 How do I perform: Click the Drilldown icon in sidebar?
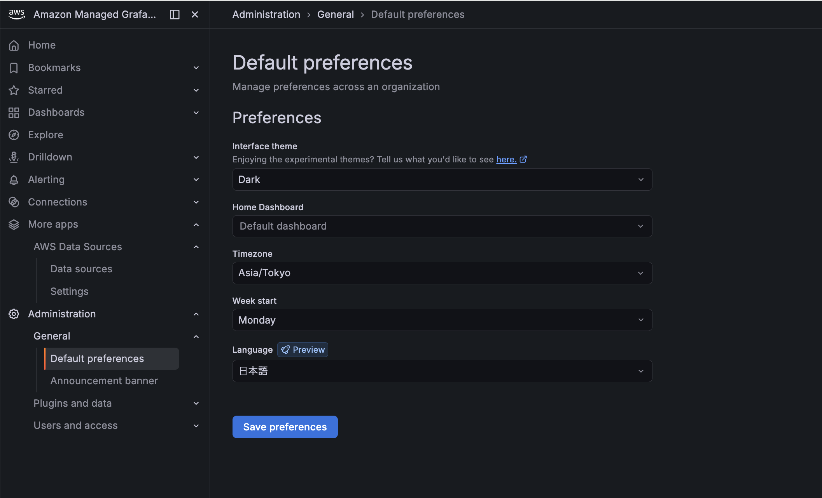pyautogui.click(x=14, y=157)
